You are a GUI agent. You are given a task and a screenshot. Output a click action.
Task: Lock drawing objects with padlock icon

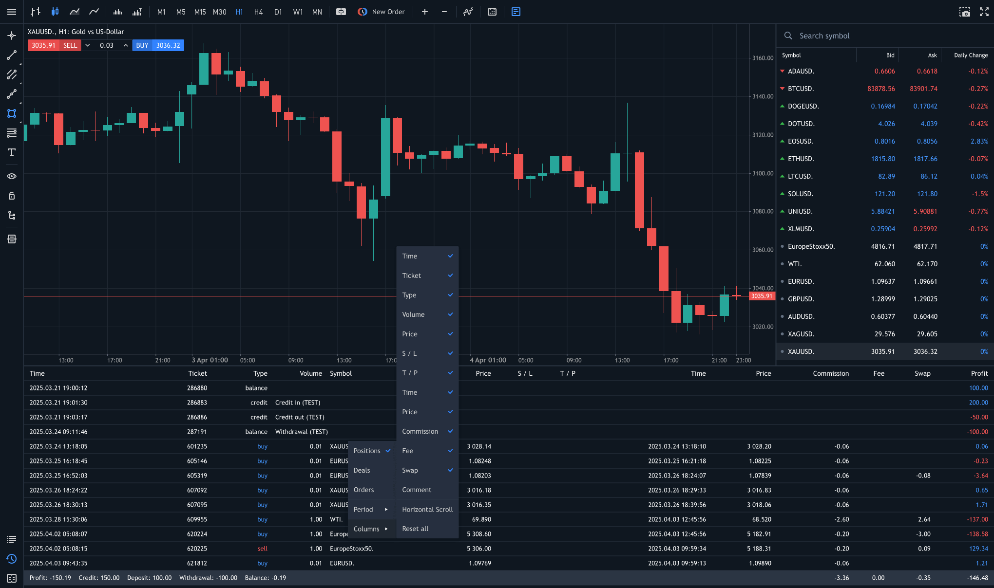12,196
